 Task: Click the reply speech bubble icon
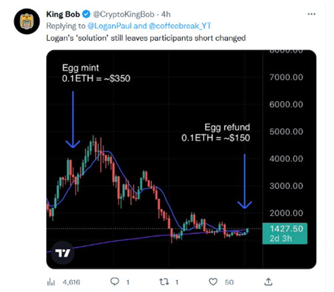coord(115,282)
